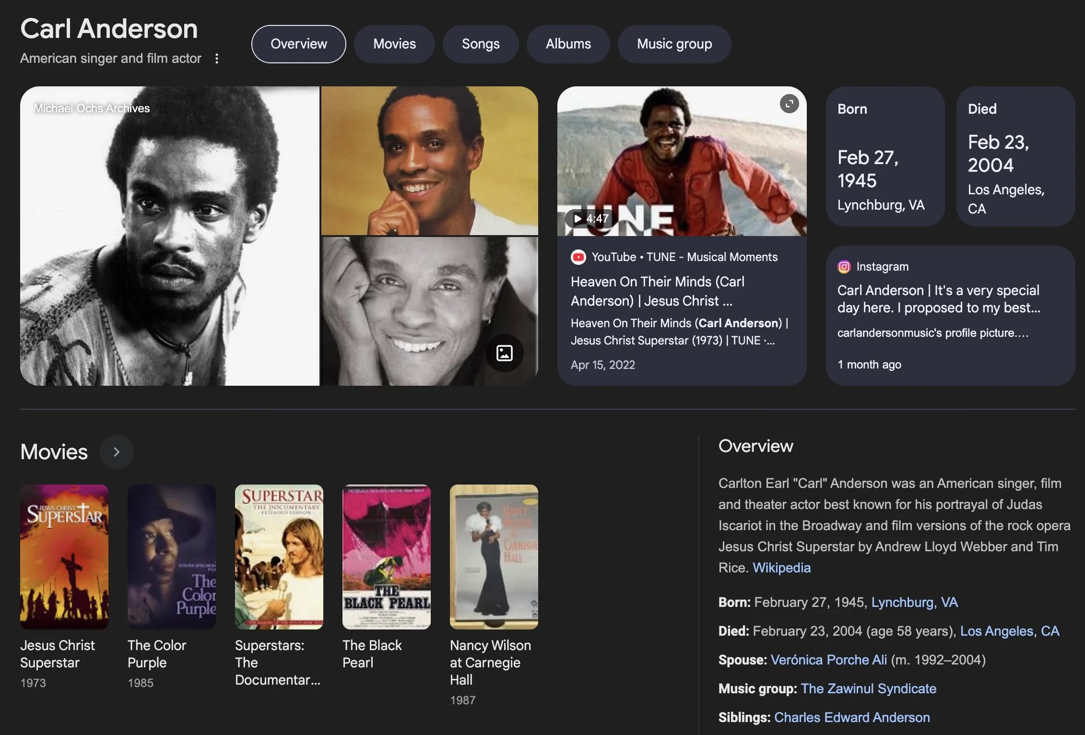The width and height of the screenshot is (1085, 735).
Task: Click the Instagram logo icon
Action: (844, 267)
